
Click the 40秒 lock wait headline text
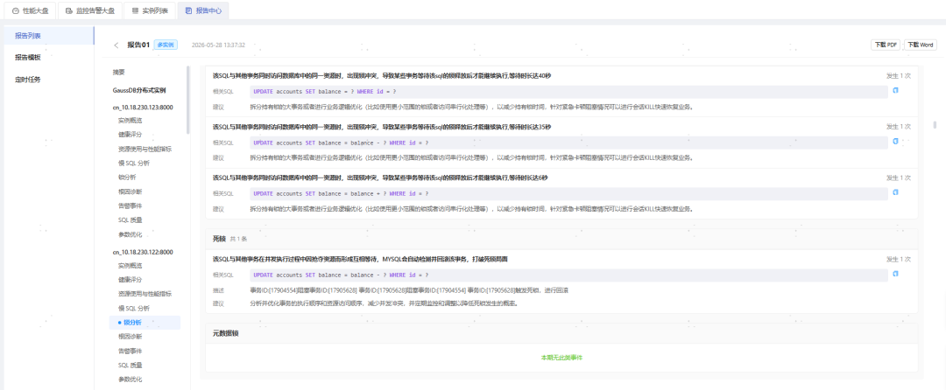click(382, 76)
